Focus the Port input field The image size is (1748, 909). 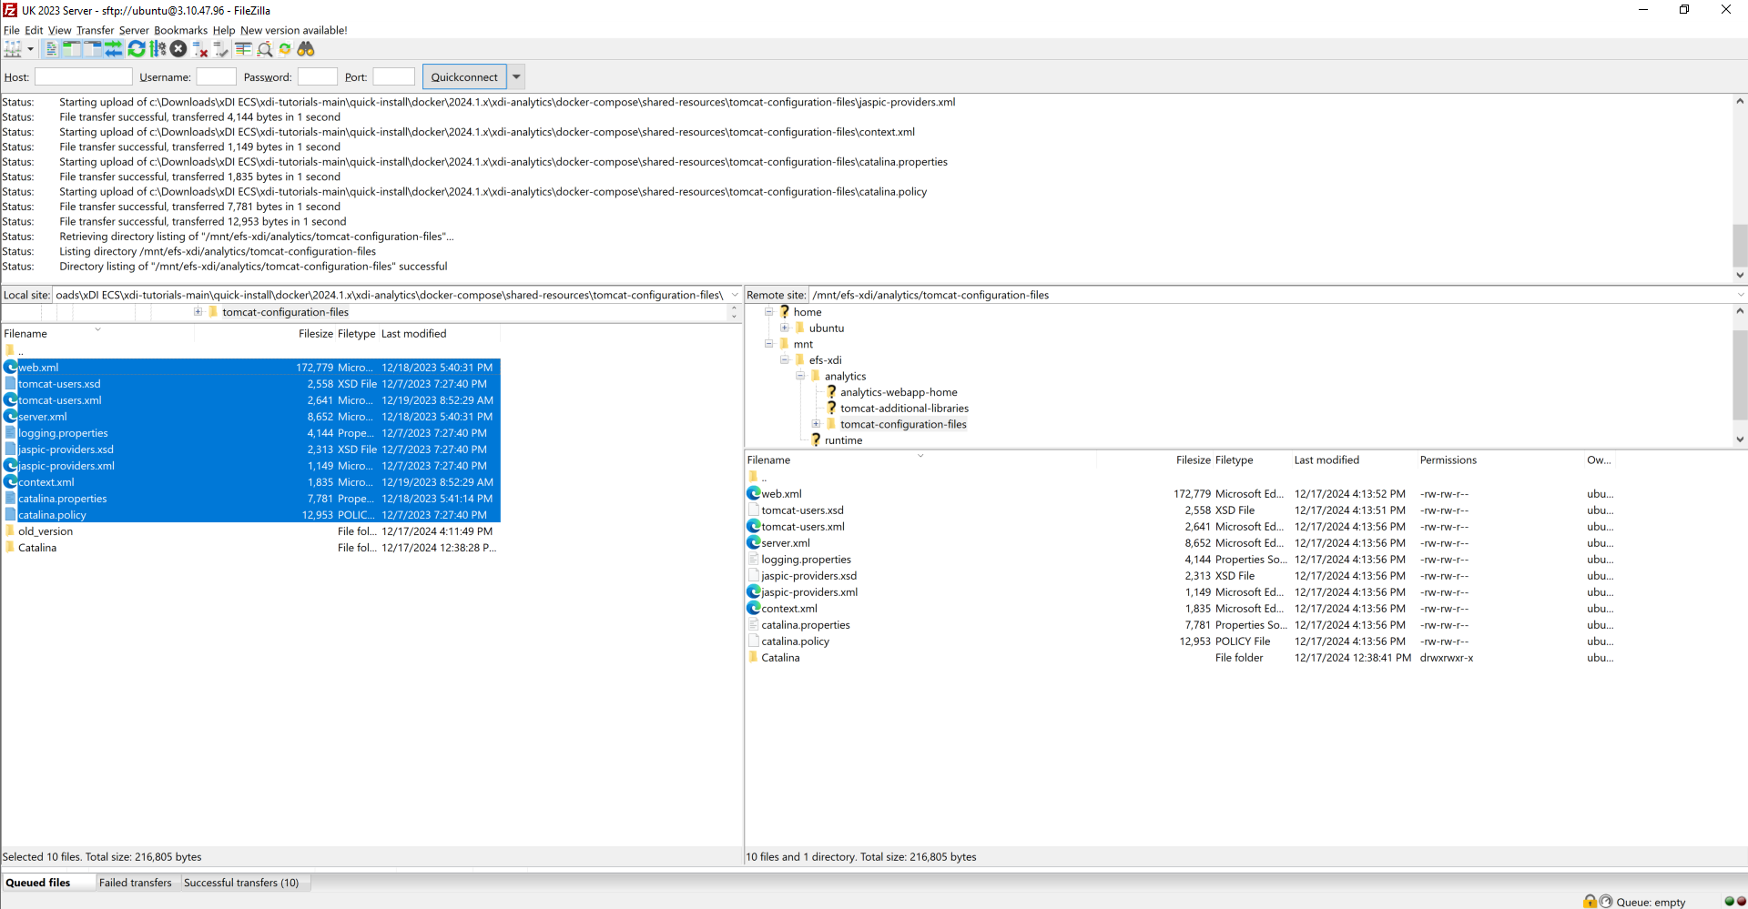coord(394,77)
